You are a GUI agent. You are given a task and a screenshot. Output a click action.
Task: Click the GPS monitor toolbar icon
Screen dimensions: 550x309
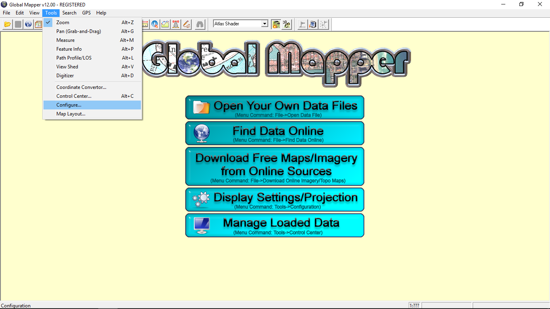(313, 24)
